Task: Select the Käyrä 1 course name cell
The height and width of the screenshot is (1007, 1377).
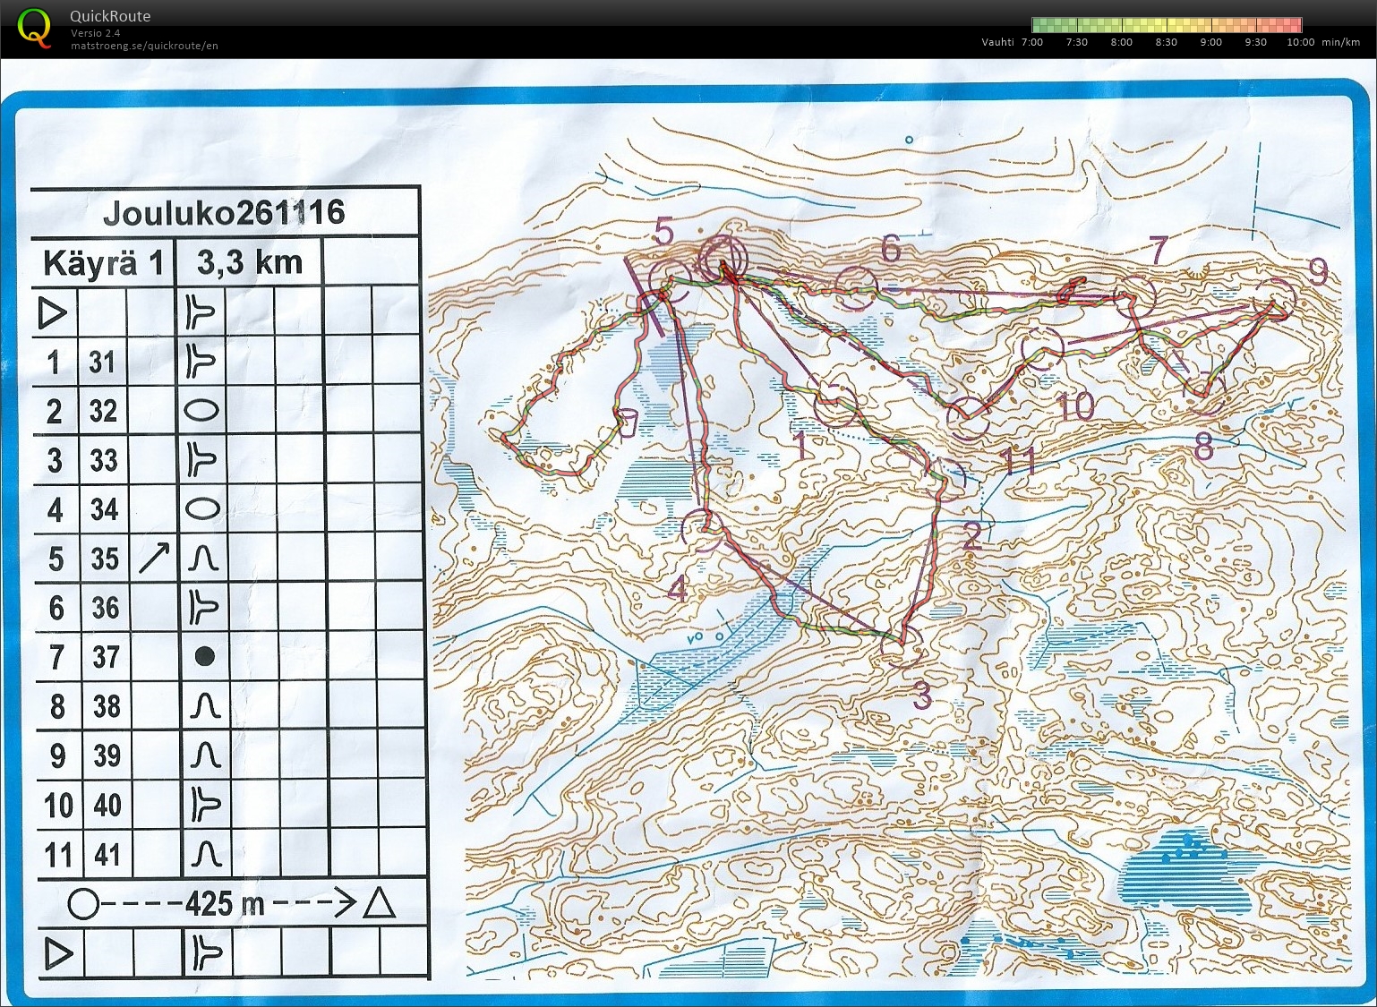Action: point(103,263)
